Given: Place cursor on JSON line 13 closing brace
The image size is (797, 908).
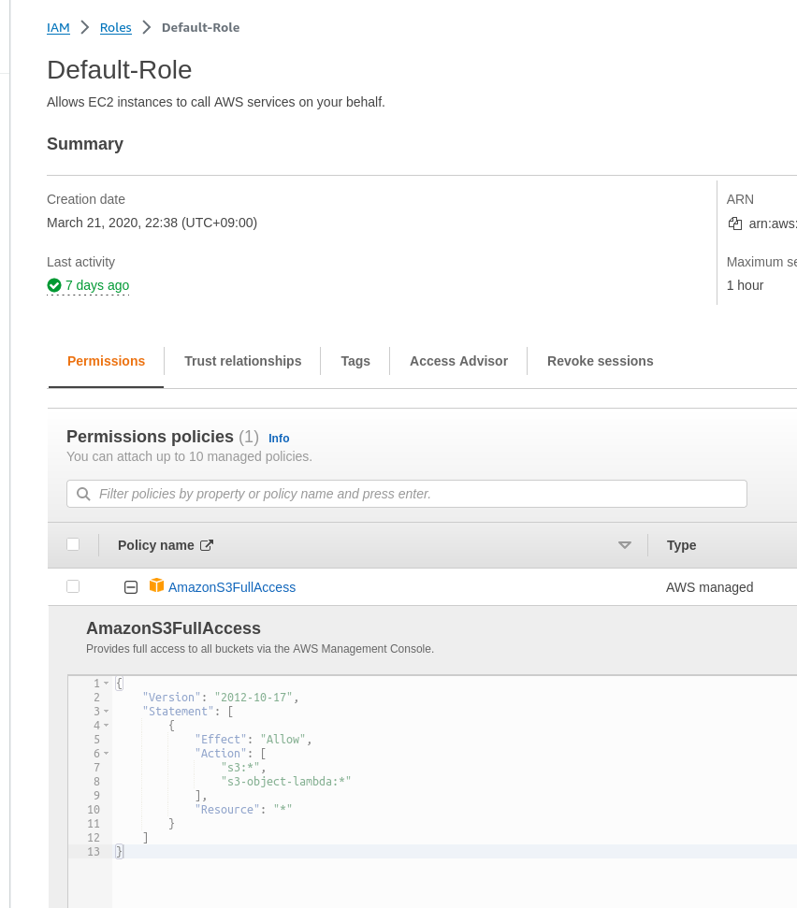Looking at the screenshot, I should click(120, 851).
